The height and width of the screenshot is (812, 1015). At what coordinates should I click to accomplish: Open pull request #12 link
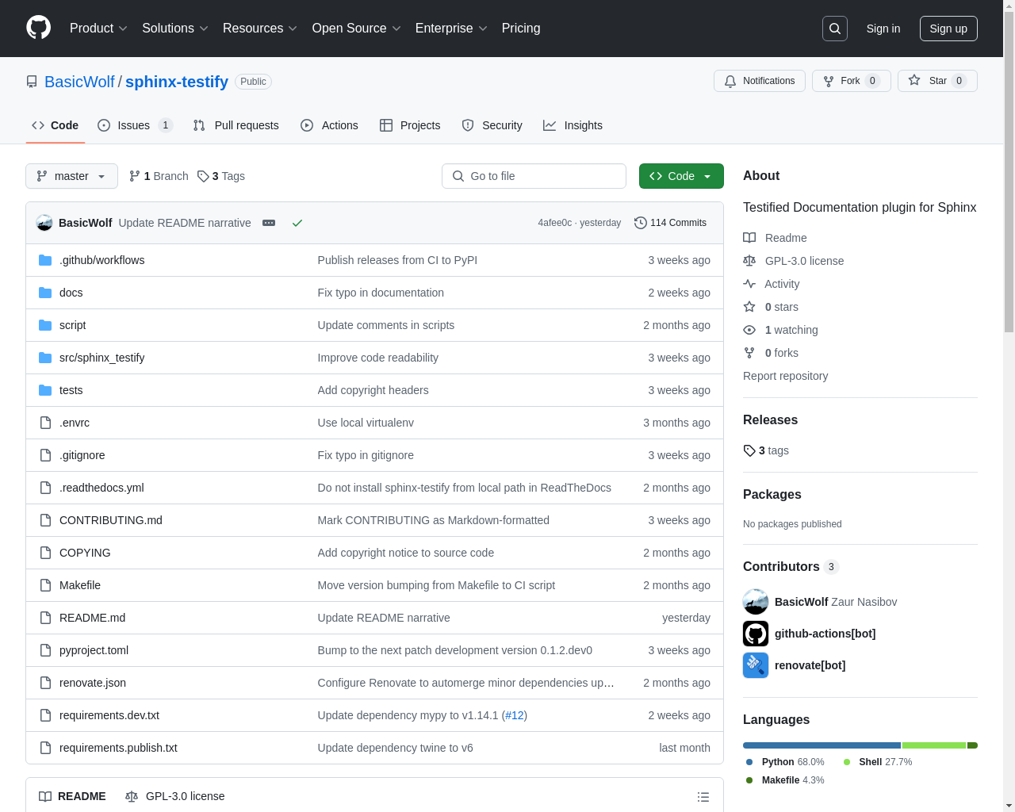pos(514,715)
